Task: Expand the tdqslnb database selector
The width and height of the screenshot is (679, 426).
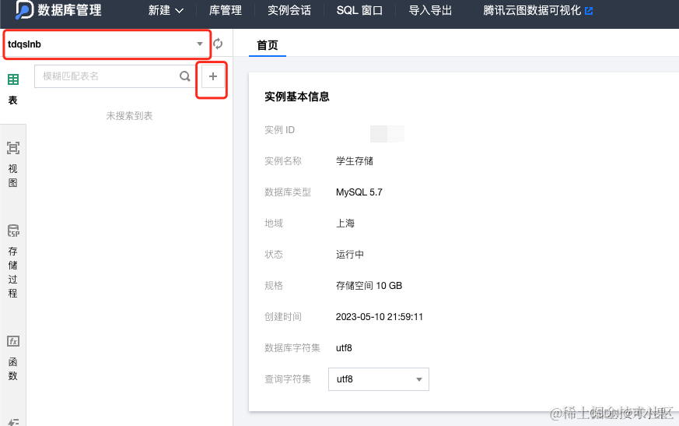Action: [107, 44]
